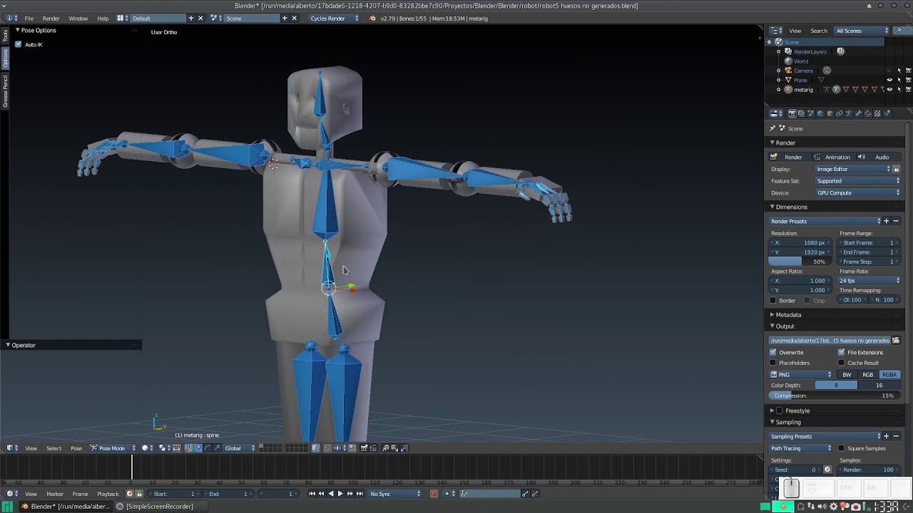Jump to the first frame
The height and width of the screenshot is (513, 913).
click(312, 494)
